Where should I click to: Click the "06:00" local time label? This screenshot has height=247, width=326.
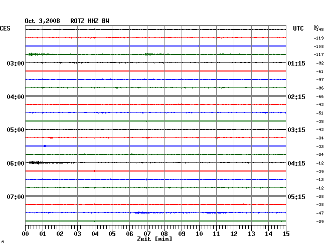(16, 163)
